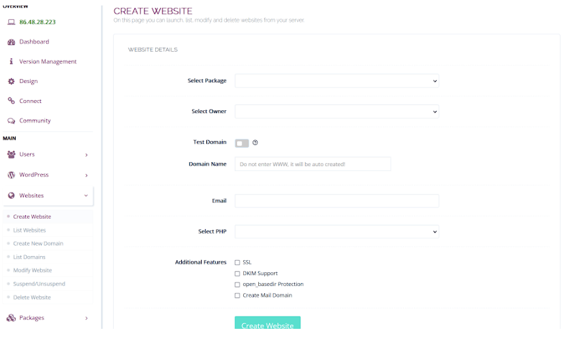Click the Test Domain help icon

[255, 142]
